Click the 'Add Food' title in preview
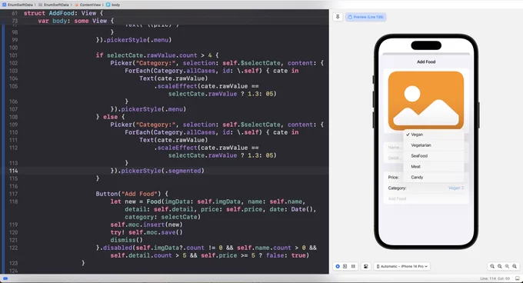Screen dimensions: 523x283 426,62
